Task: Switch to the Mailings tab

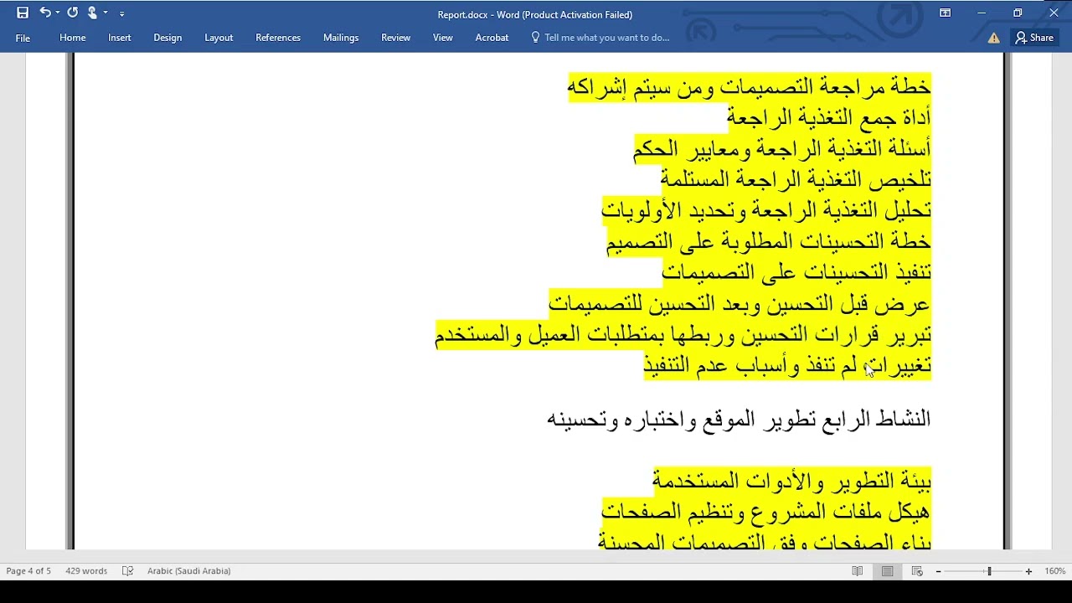Action: tap(341, 38)
